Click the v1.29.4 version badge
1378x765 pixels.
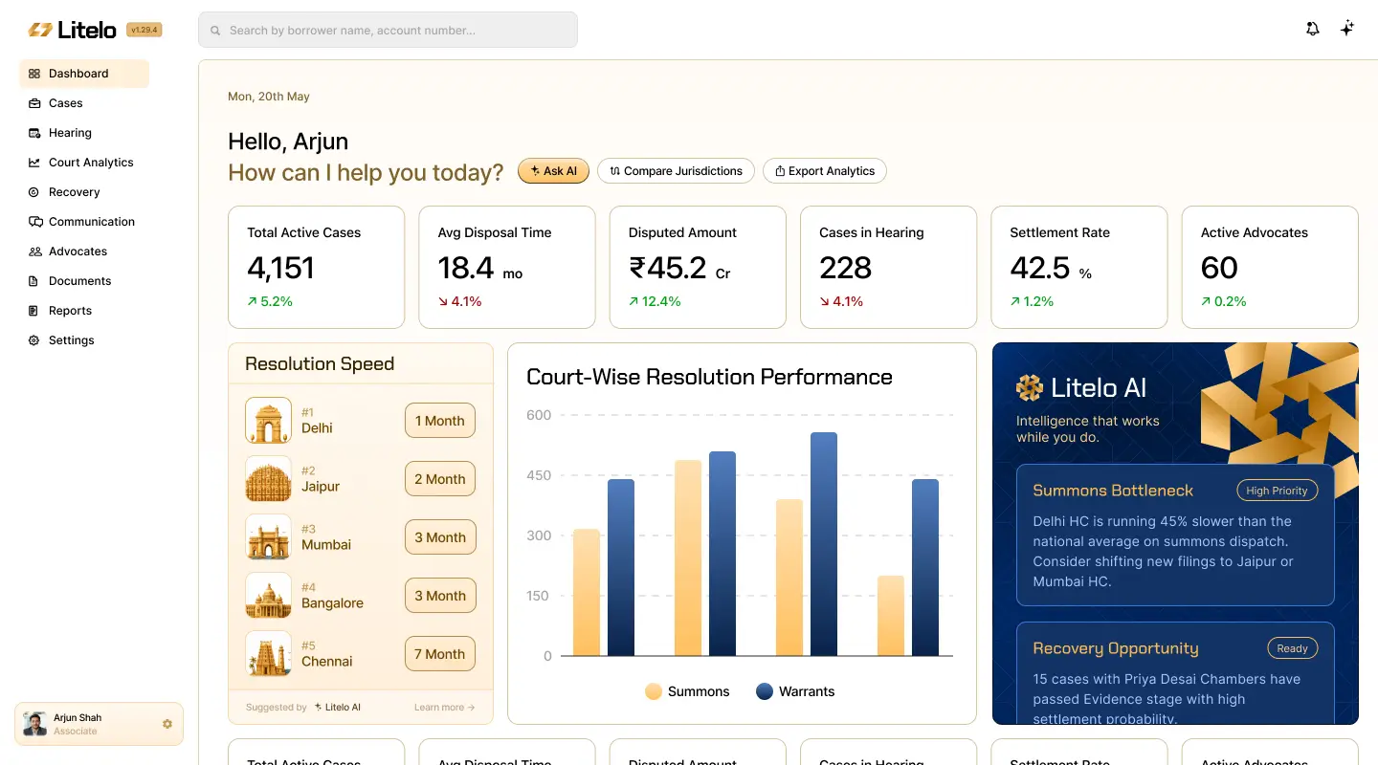144,30
